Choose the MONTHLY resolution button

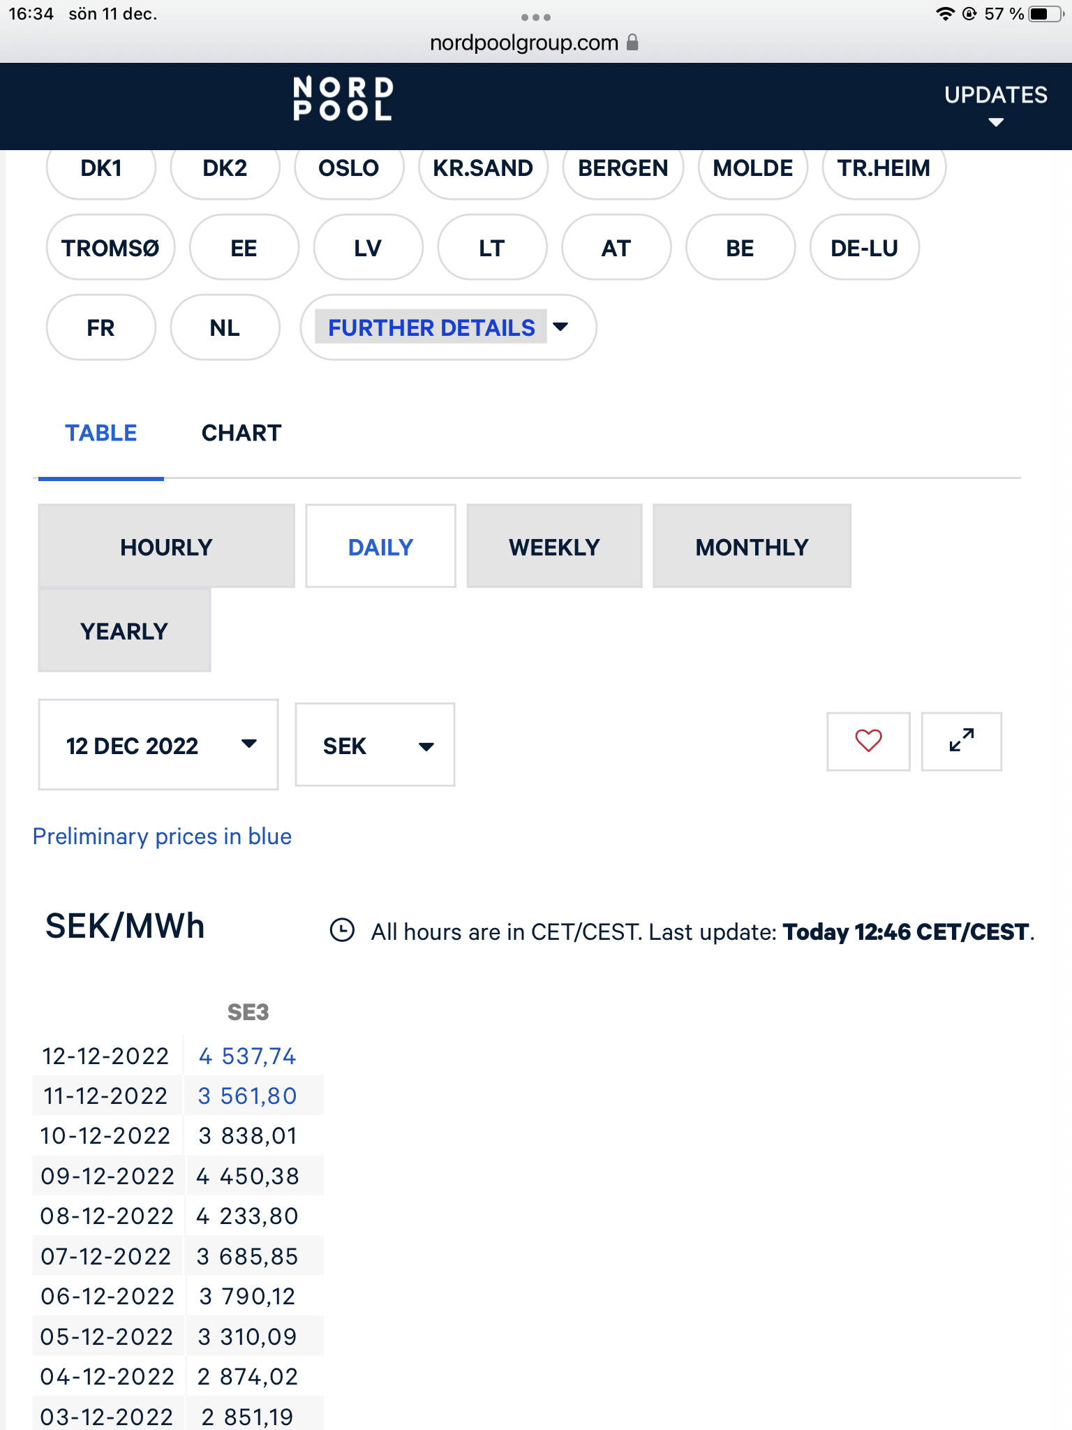(751, 547)
